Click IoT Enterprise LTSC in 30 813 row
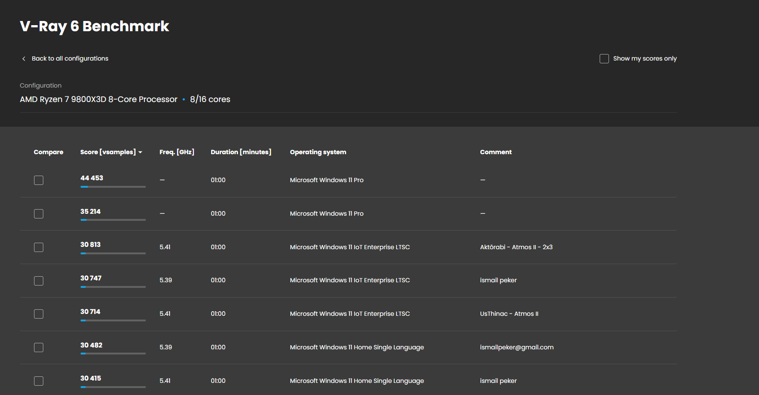This screenshot has height=395, width=759. (x=350, y=247)
